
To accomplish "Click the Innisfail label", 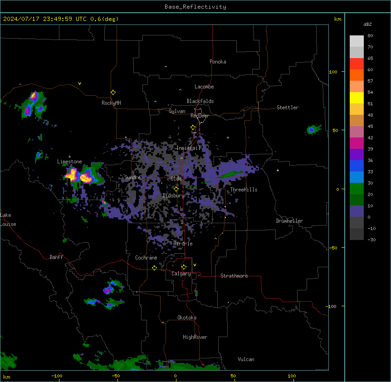I will [188, 148].
